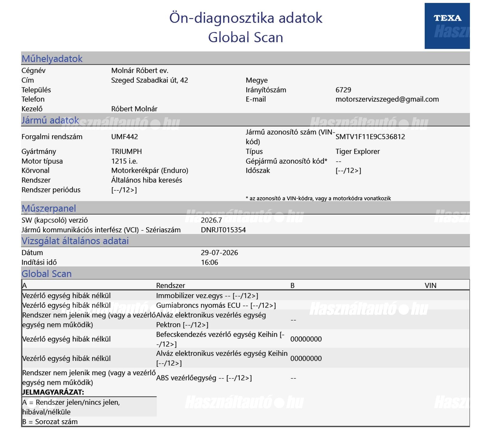This screenshot has height=433, width=491.
Task: Select the legend line "A = Rendszer jelen/nincs jelen"
Action: (71, 407)
